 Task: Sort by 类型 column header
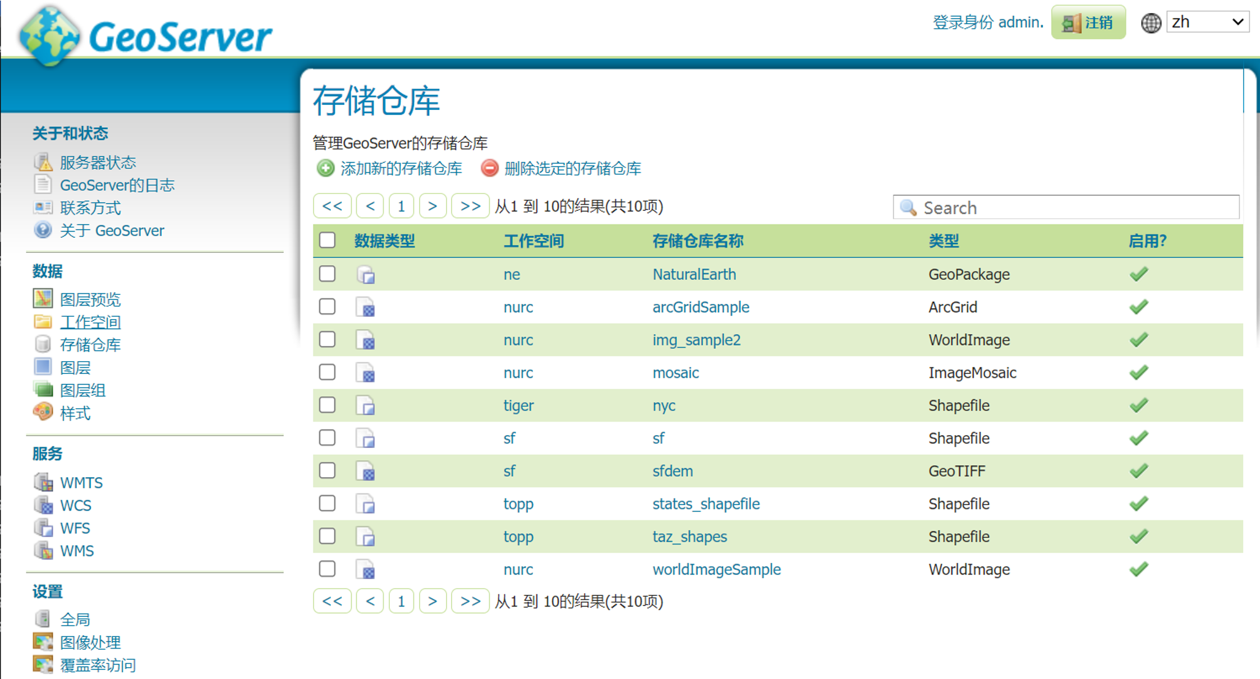[944, 241]
